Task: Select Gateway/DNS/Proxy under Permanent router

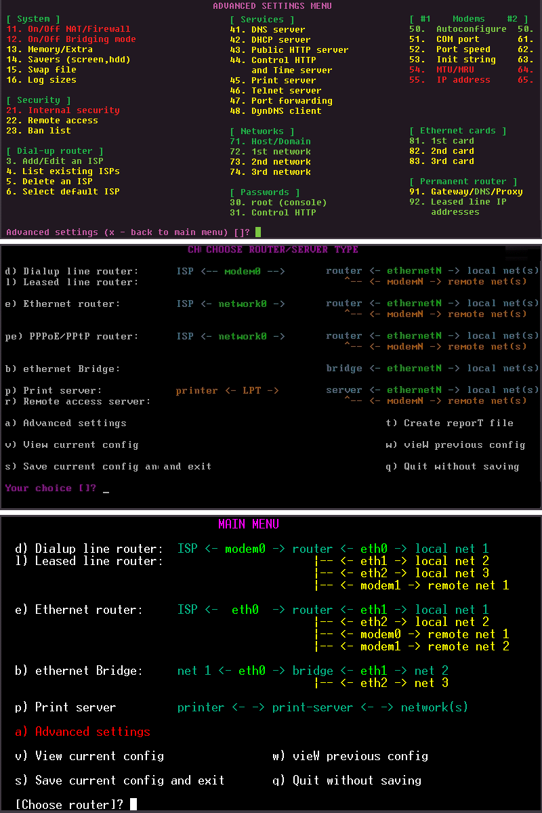Action: 466,192
